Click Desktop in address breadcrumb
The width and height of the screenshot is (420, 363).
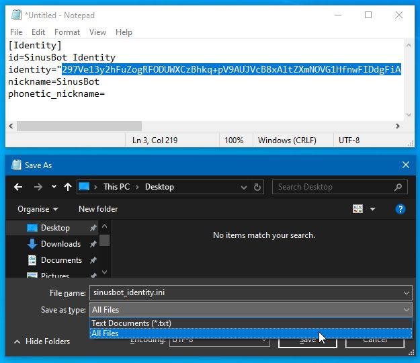[x=159, y=187]
